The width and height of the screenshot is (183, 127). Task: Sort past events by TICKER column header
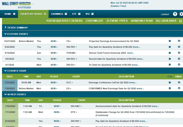click(57, 100)
